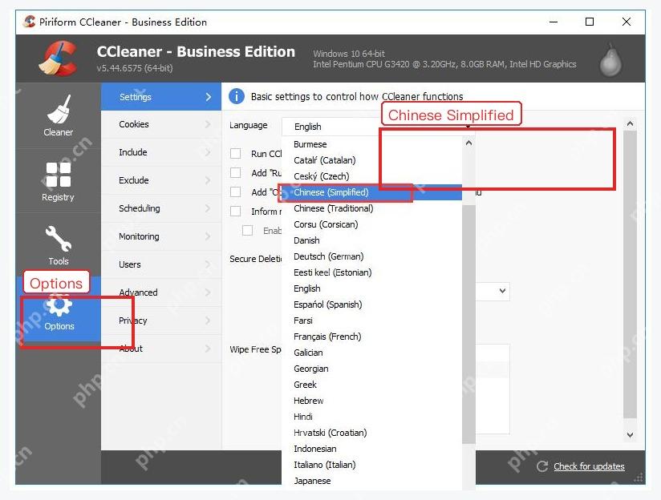Click the refresh icon beside Check for updates
This screenshot has width=661, height=500.
[x=542, y=466]
